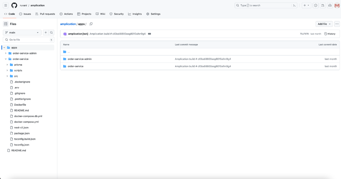Image resolution: width=341 pixels, height=179 pixels.
Task: Expand the src folder chevron
Action: point(7,76)
